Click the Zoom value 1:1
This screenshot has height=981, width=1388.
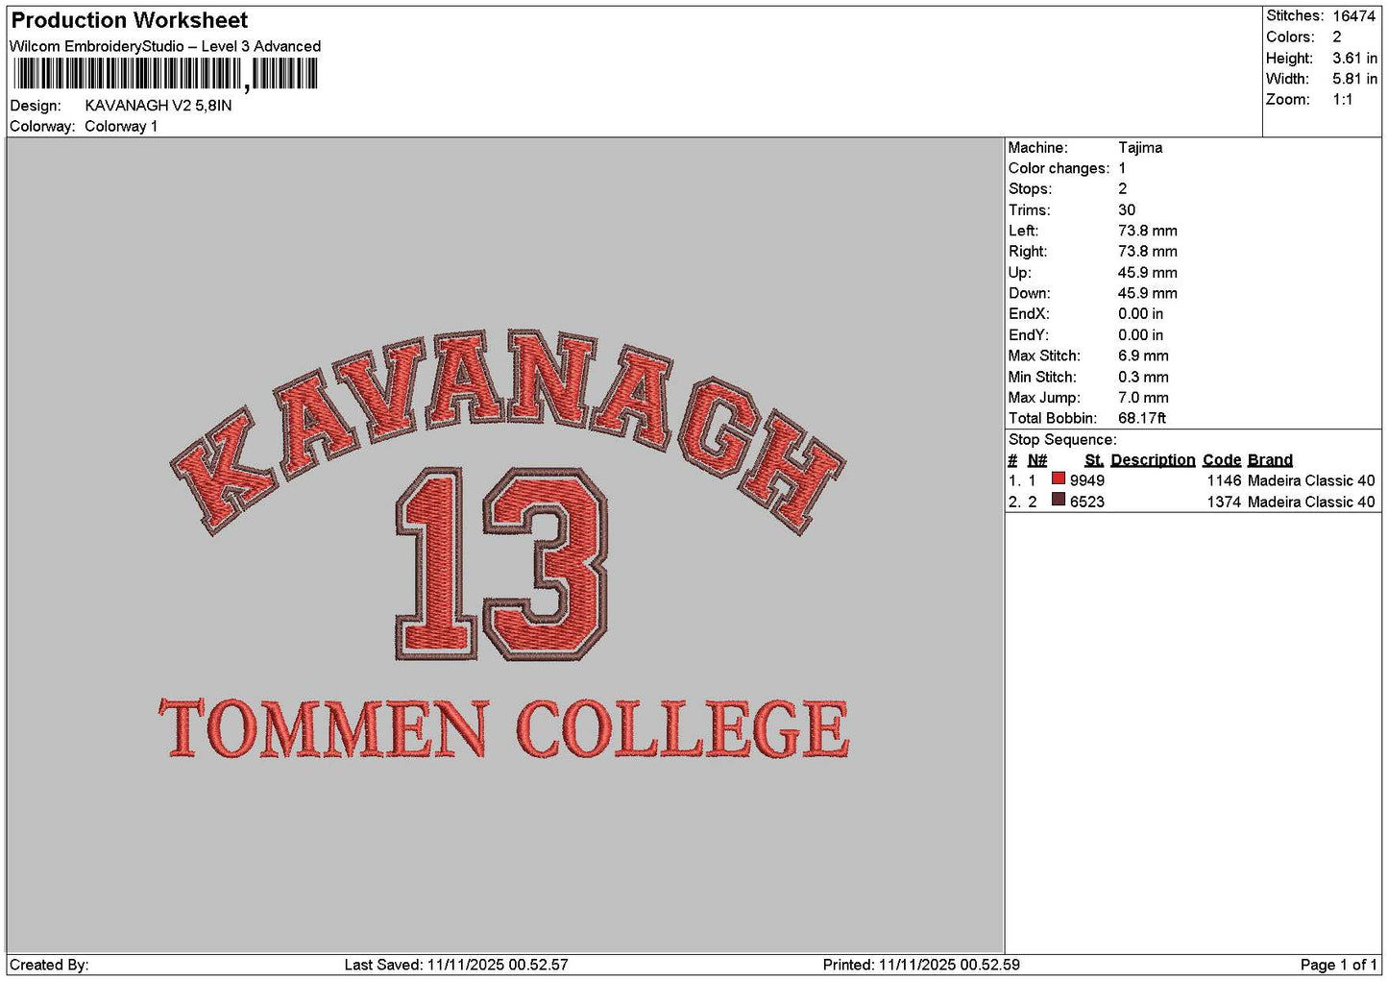(x=1343, y=100)
